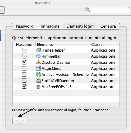Focus the search field
This screenshot has width=131, height=133.
(108, 10)
